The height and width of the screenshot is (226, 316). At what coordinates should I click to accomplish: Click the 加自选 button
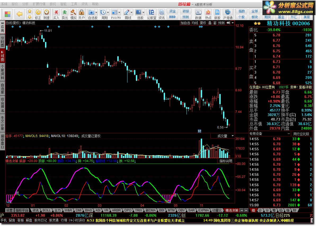(185, 23)
